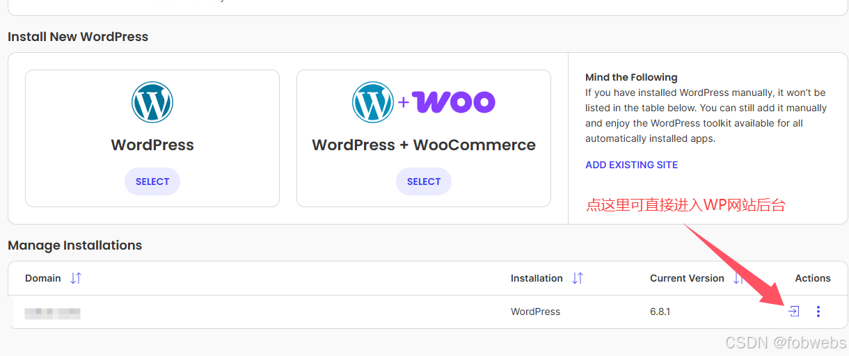Sort by Current Version column arrows
849x356 pixels.
click(738, 278)
